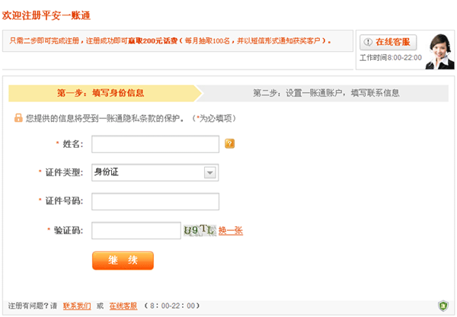Open the 在线客服 button at top right

(388, 42)
